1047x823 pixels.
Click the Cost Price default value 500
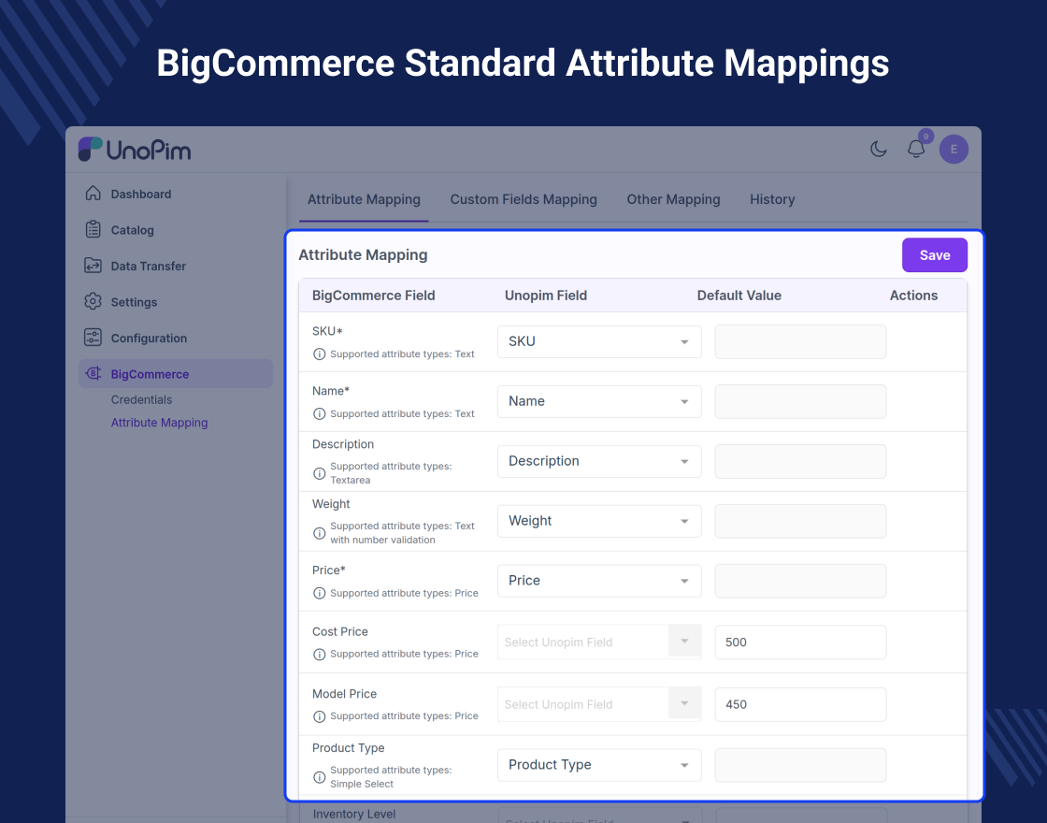click(x=800, y=643)
